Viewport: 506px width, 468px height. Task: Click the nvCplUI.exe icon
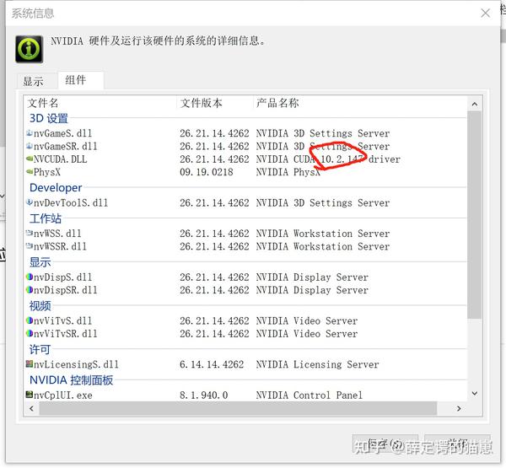[x=30, y=395]
